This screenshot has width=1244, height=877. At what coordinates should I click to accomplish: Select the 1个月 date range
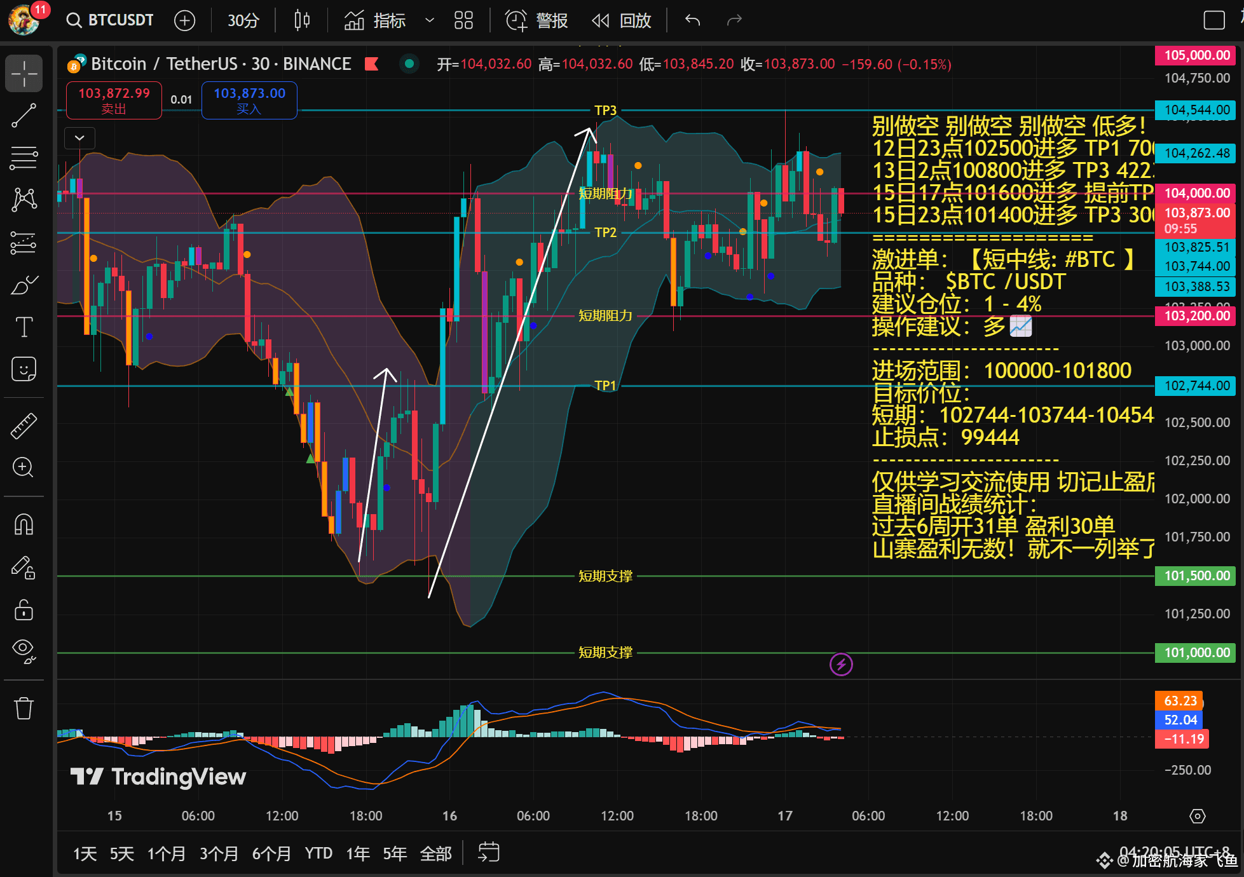point(167,853)
